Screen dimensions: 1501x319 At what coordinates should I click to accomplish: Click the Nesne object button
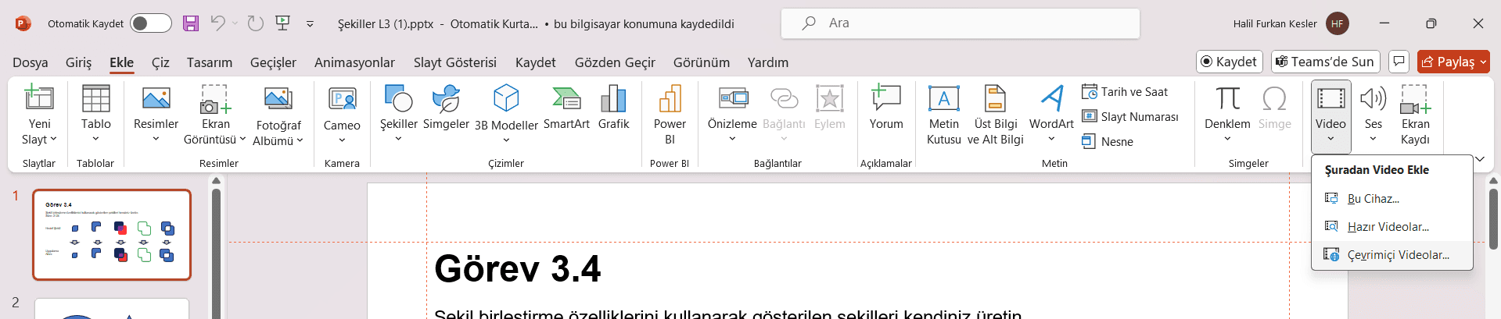1108,142
